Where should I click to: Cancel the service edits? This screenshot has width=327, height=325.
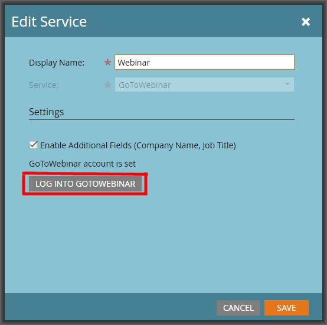tap(238, 308)
